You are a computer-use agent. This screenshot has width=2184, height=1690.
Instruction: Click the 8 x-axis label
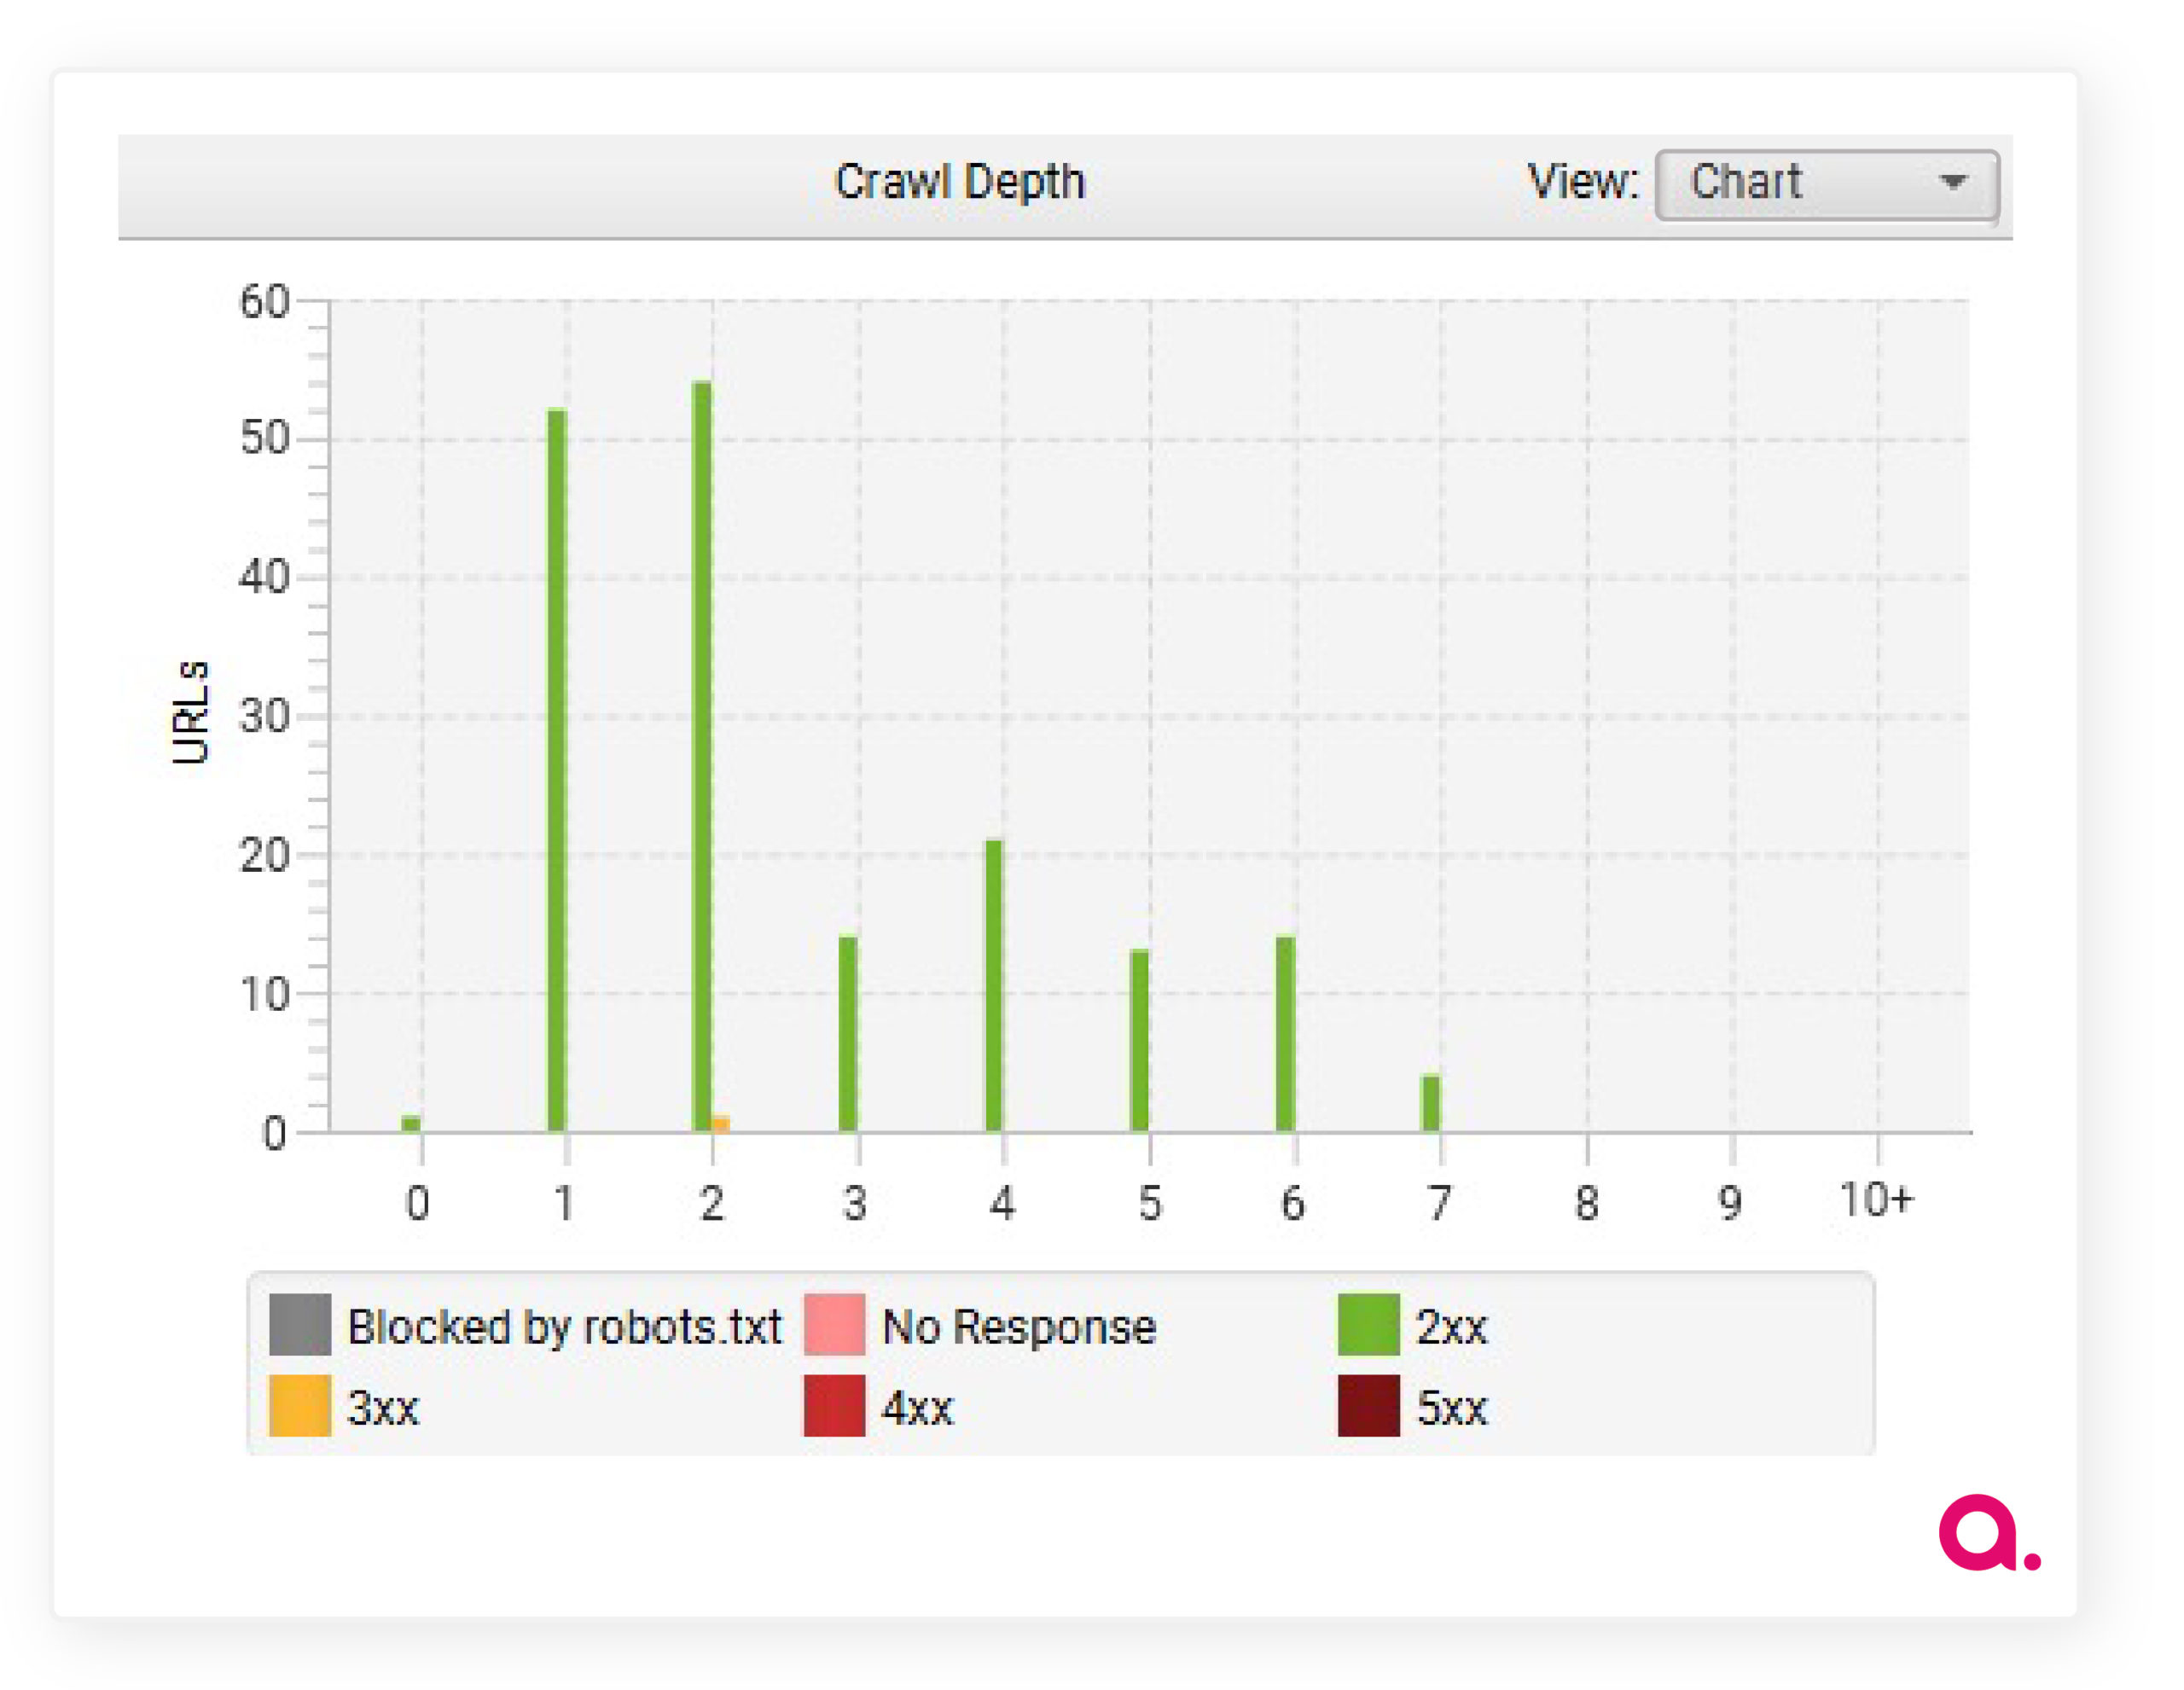1586,1203
